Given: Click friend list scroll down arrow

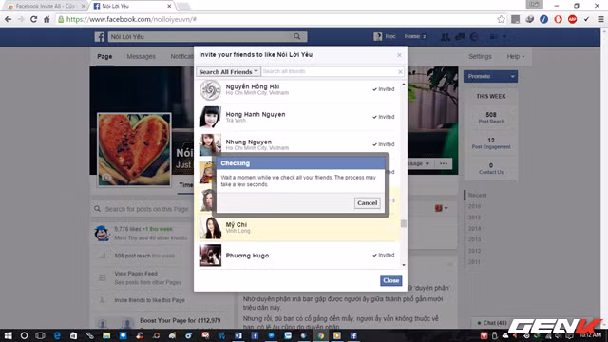Looking at the screenshot, I should coord(404,265).
